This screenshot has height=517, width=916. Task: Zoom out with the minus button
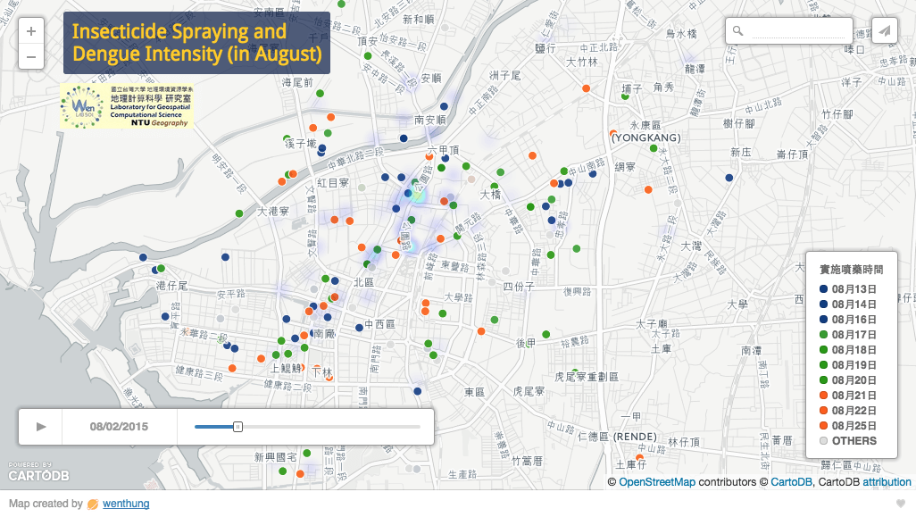[x=30, y=57]
